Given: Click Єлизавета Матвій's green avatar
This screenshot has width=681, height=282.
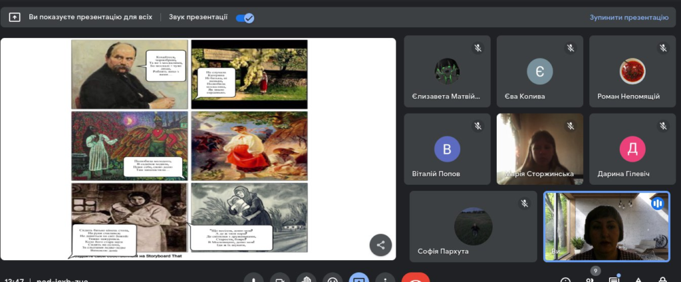Looking at the screenshot, I should click(x=448, y=71).
